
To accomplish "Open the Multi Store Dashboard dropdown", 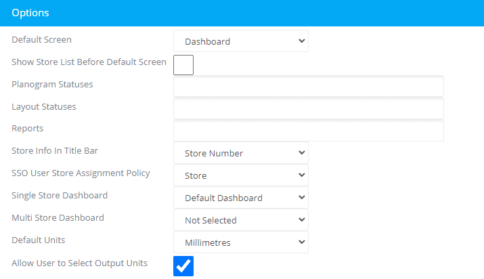I will pyautogui.click(x=241, y=219).
